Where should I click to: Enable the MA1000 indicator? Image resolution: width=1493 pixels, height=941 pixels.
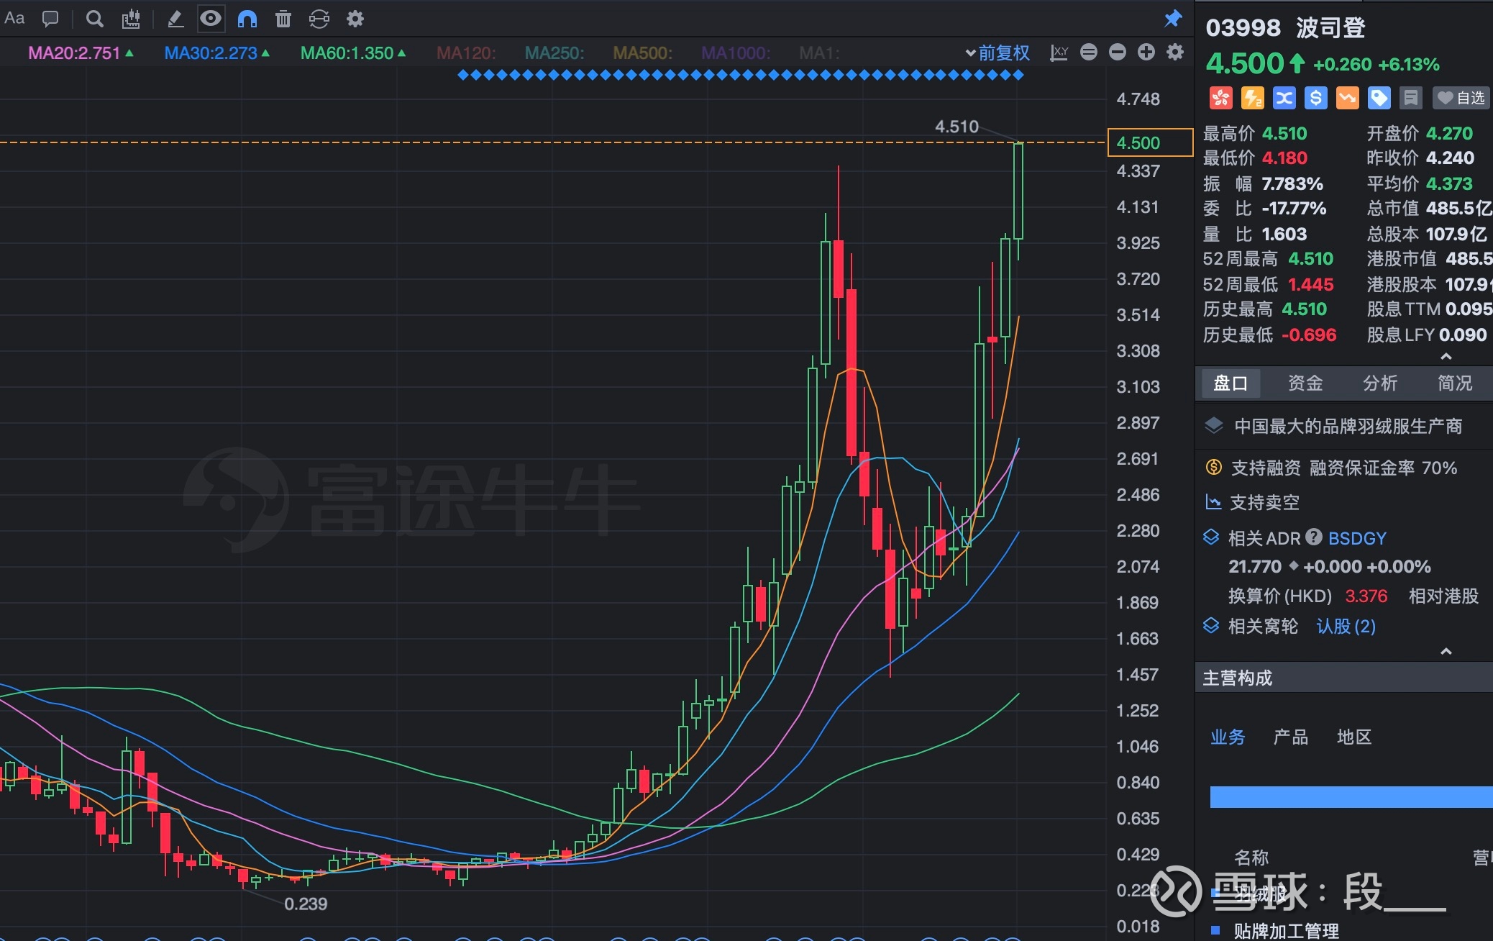pos(736,53)
